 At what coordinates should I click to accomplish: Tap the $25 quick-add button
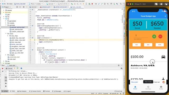137,45
